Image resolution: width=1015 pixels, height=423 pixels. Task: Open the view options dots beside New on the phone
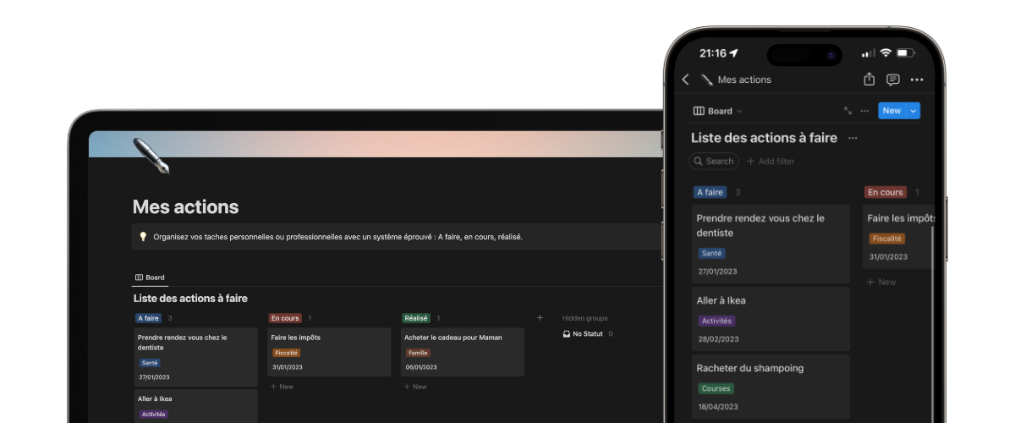pos(864,111)
